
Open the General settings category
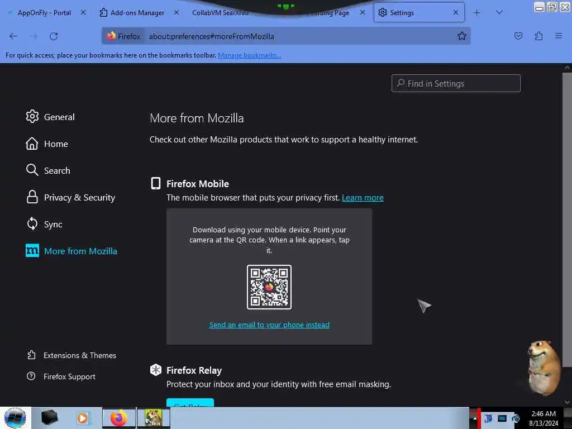click(x=50, y=117)
